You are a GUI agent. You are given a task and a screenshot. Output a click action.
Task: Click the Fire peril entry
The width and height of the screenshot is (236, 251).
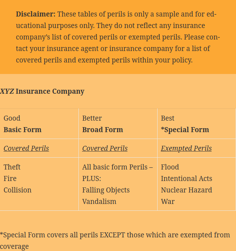click(10, 178)
